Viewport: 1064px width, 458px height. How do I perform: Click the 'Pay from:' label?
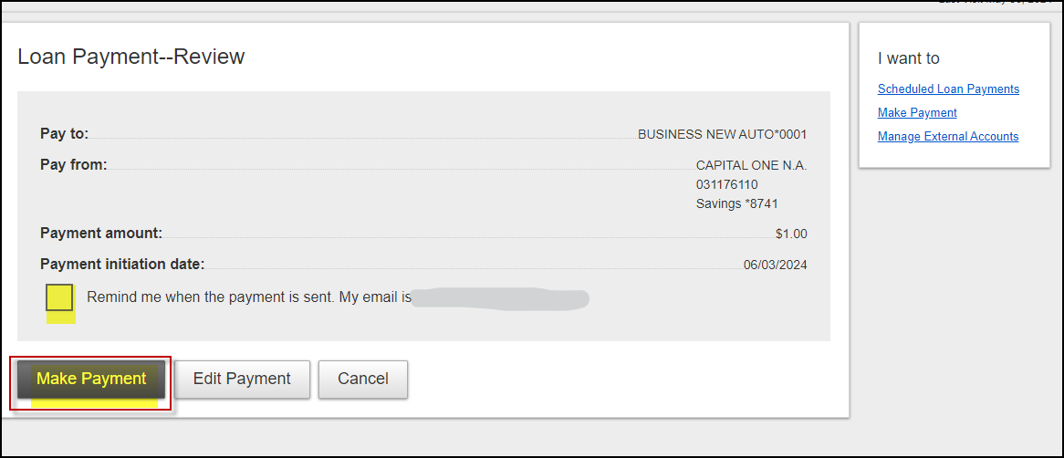[73, 164]
